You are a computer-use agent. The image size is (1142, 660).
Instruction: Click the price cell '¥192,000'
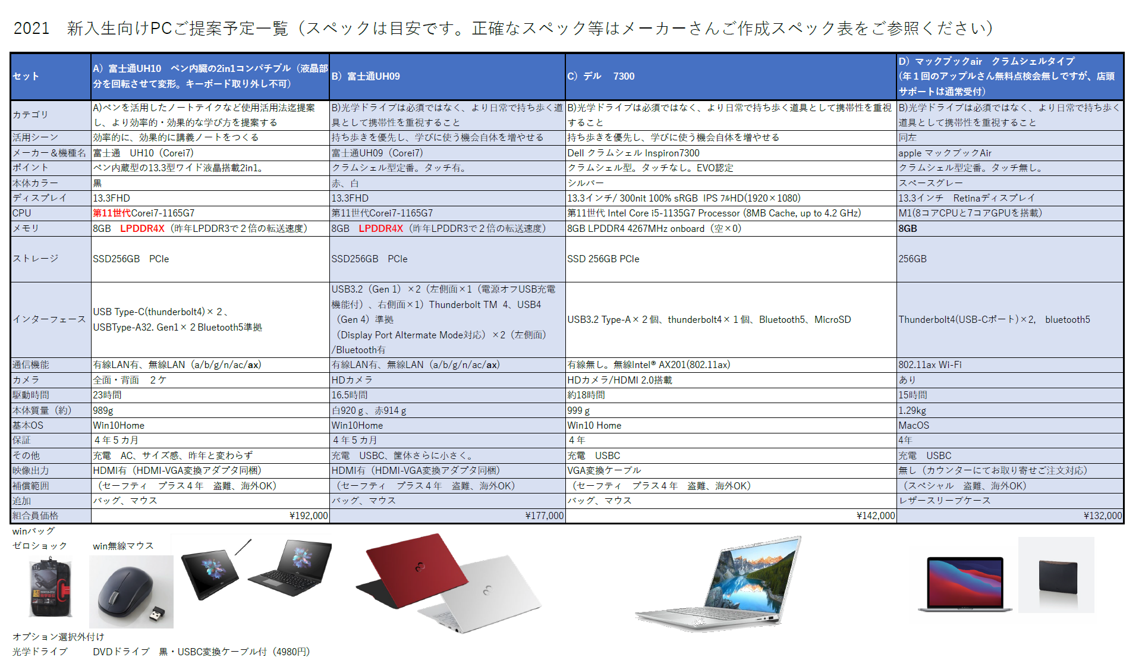coord(210,516)
